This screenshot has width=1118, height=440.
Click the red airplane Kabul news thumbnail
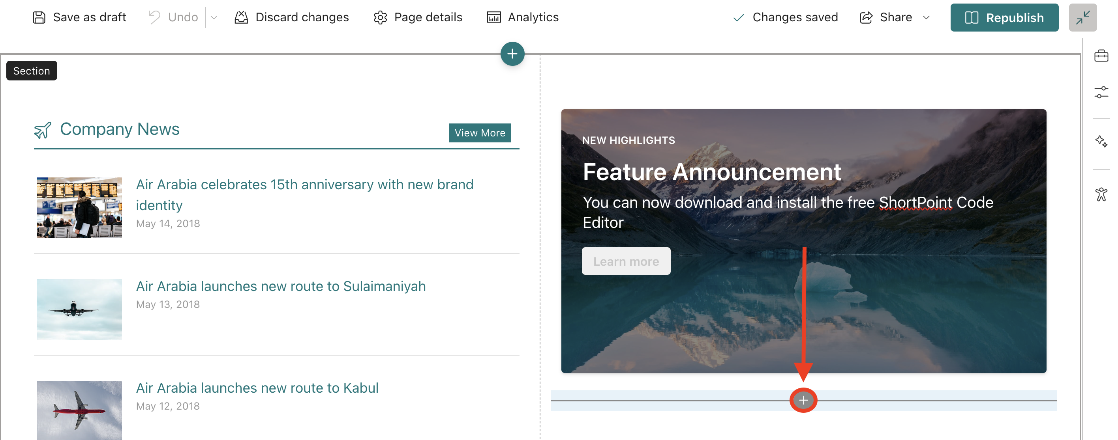(79, 410)
